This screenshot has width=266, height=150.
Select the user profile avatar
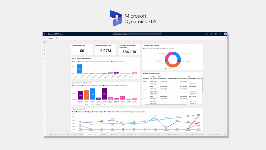tap(225, 34)
